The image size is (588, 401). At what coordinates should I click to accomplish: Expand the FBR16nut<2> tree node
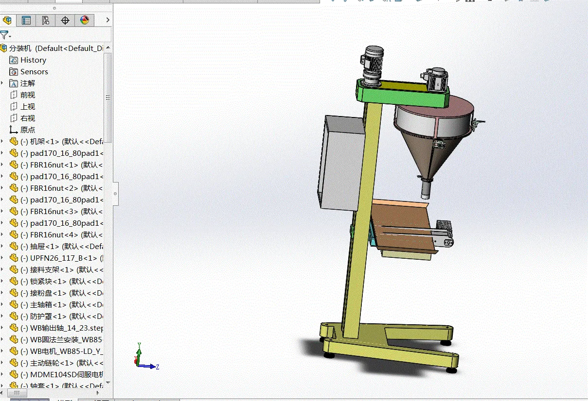2,188
